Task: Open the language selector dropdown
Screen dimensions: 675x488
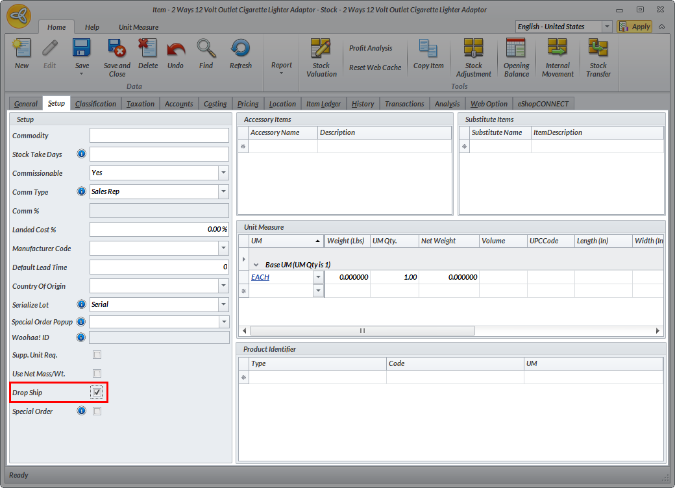Action: pyautogui.click(x=607, y=27)
